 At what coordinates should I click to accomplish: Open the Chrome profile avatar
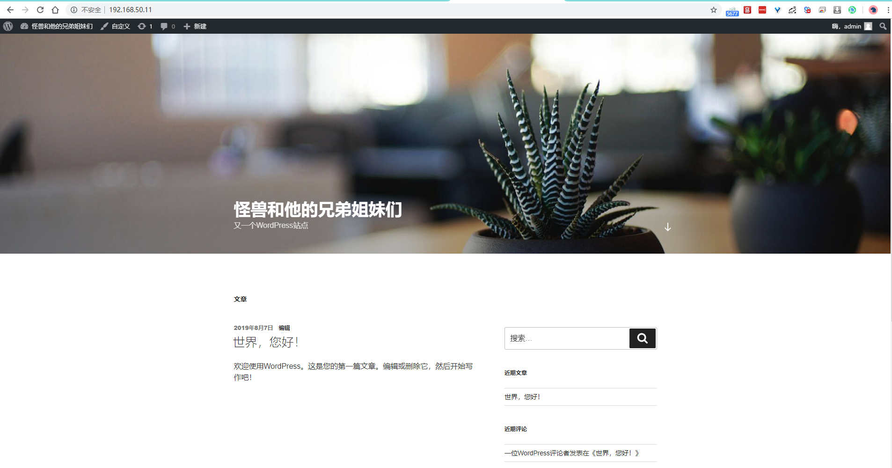tap(873, 10)
